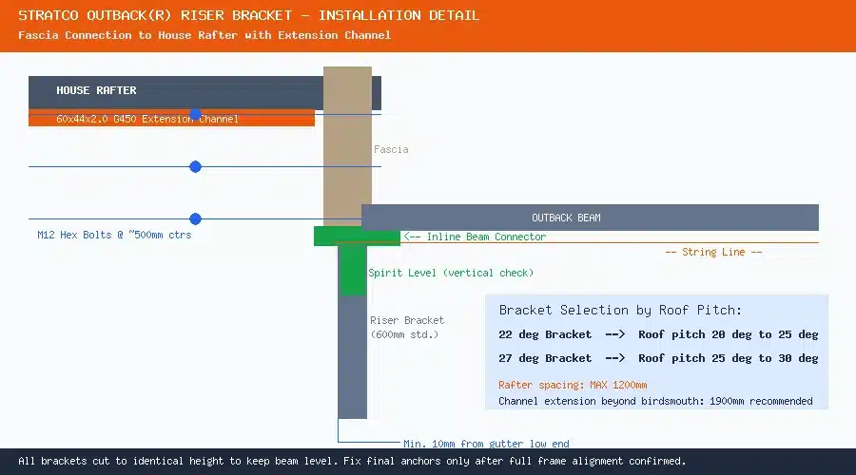Viewport: 856px width, 475px height.
Task: Click the 'Bracket Selection by Roof Pitch:' heading
Action: tap(620, 311)
